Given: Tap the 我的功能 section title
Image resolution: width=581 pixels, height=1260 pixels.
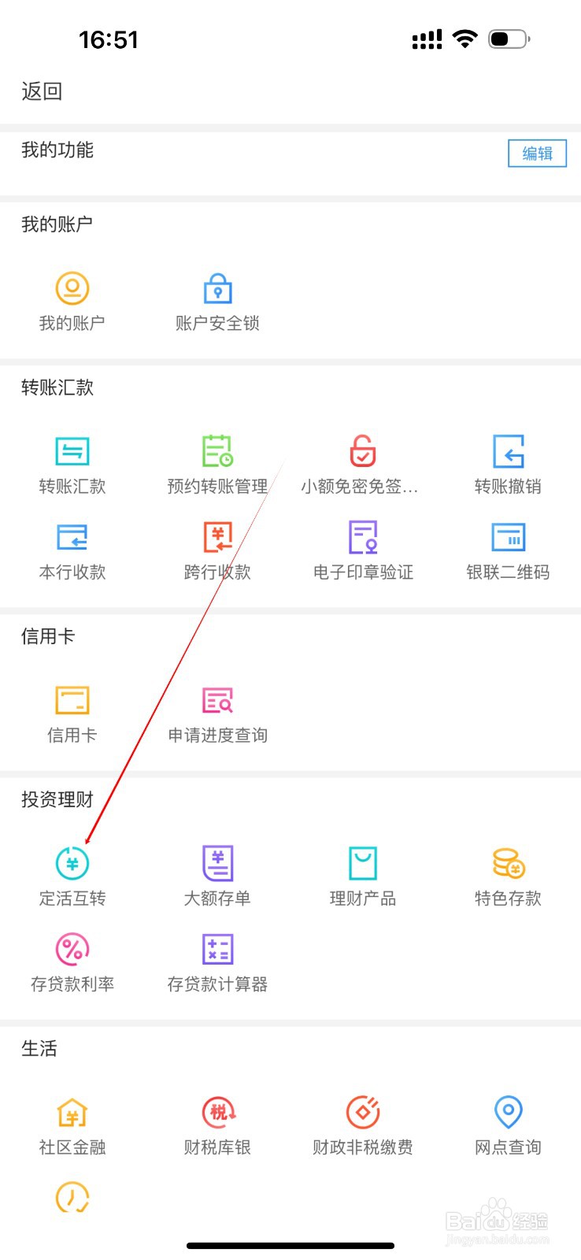Looking at the screenshot, I should [57, 150].
